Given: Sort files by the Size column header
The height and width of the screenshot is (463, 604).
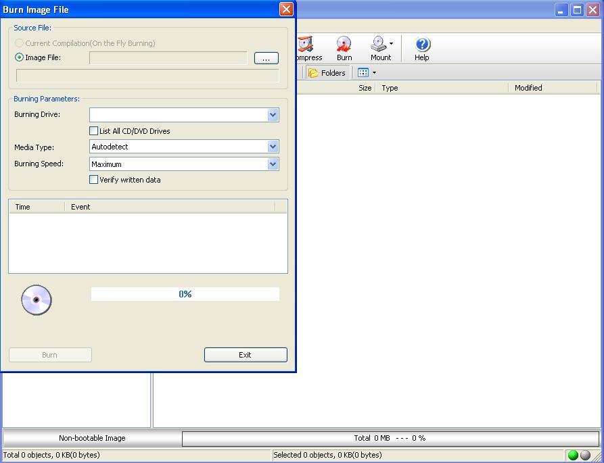Looking at the screenshot, I should (365, 88).
